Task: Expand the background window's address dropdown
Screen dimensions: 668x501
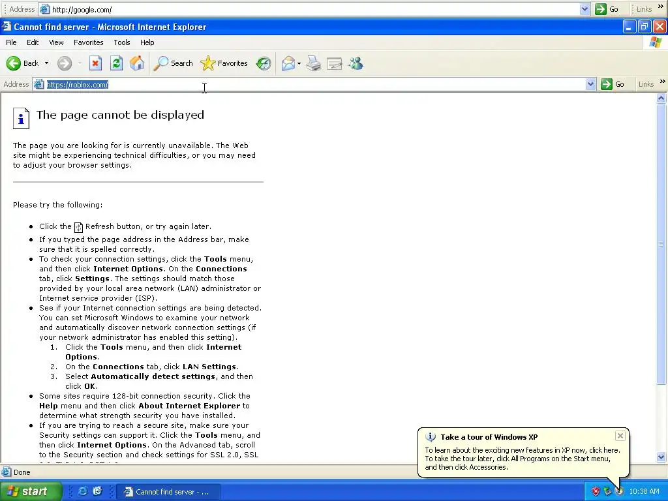Action: click(x=585, y=9)
